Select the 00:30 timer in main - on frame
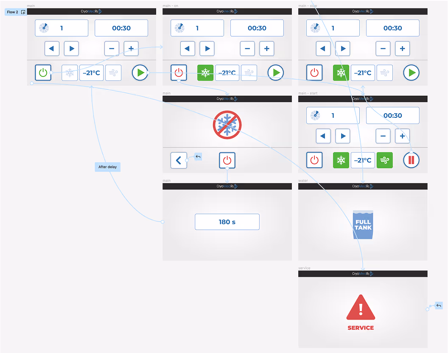The width and height of the screenshot is (448, 353). click(x=257, y=28)
